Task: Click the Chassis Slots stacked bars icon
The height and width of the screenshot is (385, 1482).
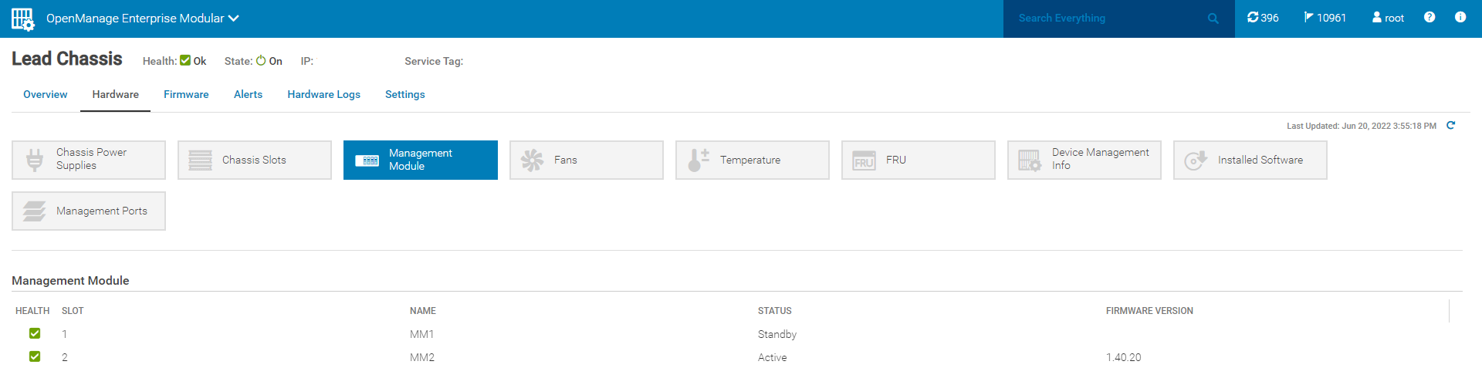Action: (x=201, y=160)
